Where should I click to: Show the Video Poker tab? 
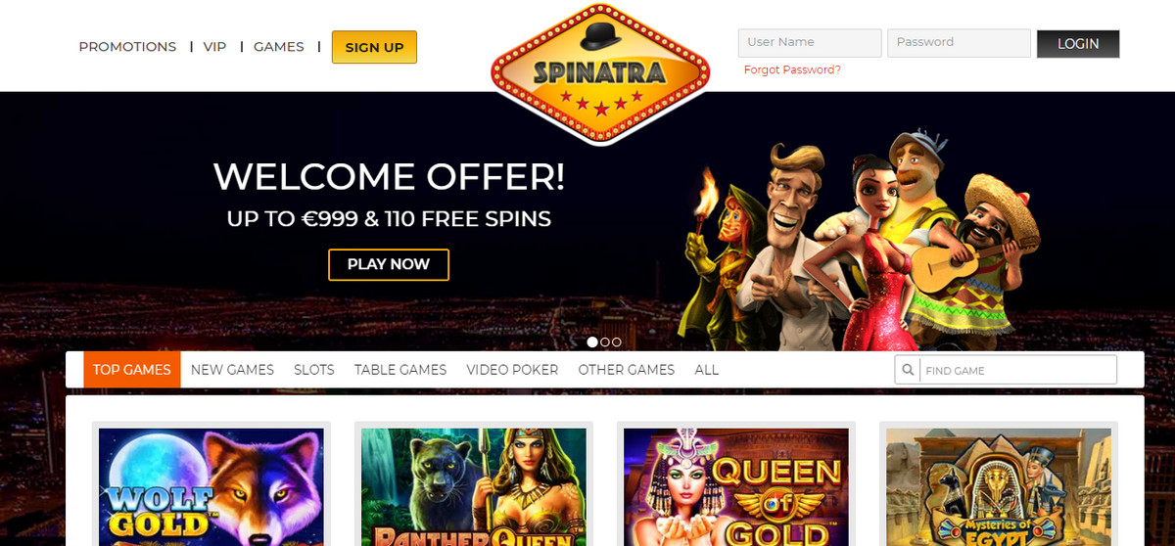[x=512, y=370]
